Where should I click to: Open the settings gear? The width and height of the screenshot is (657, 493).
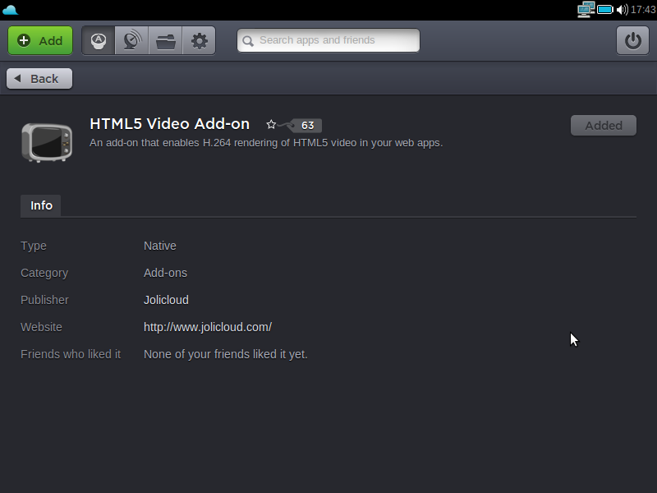pos(200,40)
